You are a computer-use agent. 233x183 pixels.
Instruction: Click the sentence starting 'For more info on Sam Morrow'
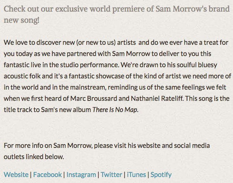tap(107, 146)
